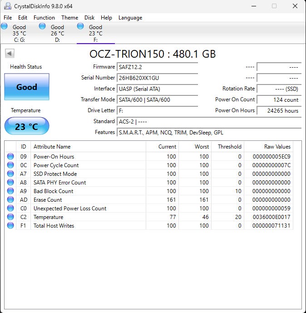306x313 pixels.
Task: Open the File menu
Action: (8, 18)
